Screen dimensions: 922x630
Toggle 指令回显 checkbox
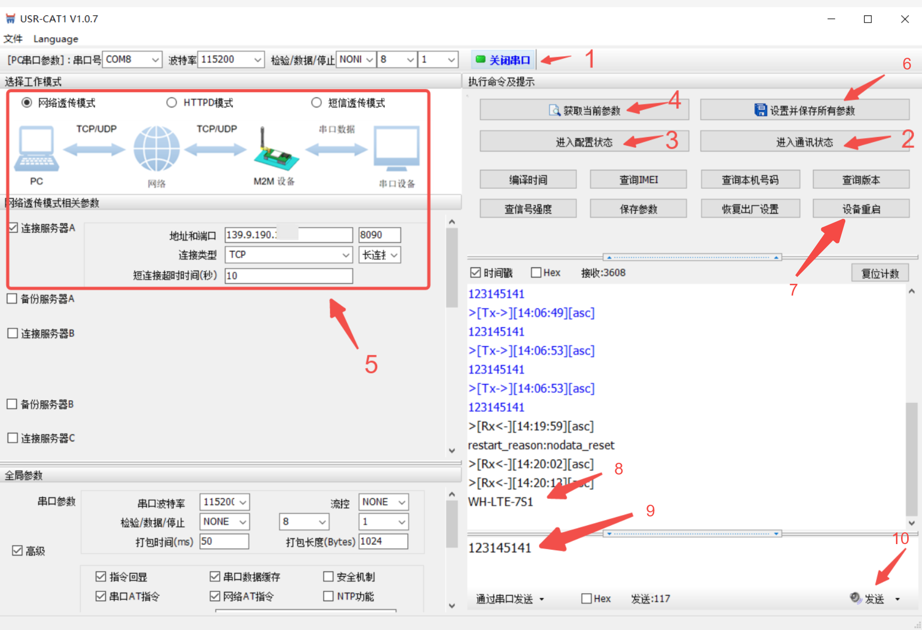pyautogui.click(x=101, y=577)
